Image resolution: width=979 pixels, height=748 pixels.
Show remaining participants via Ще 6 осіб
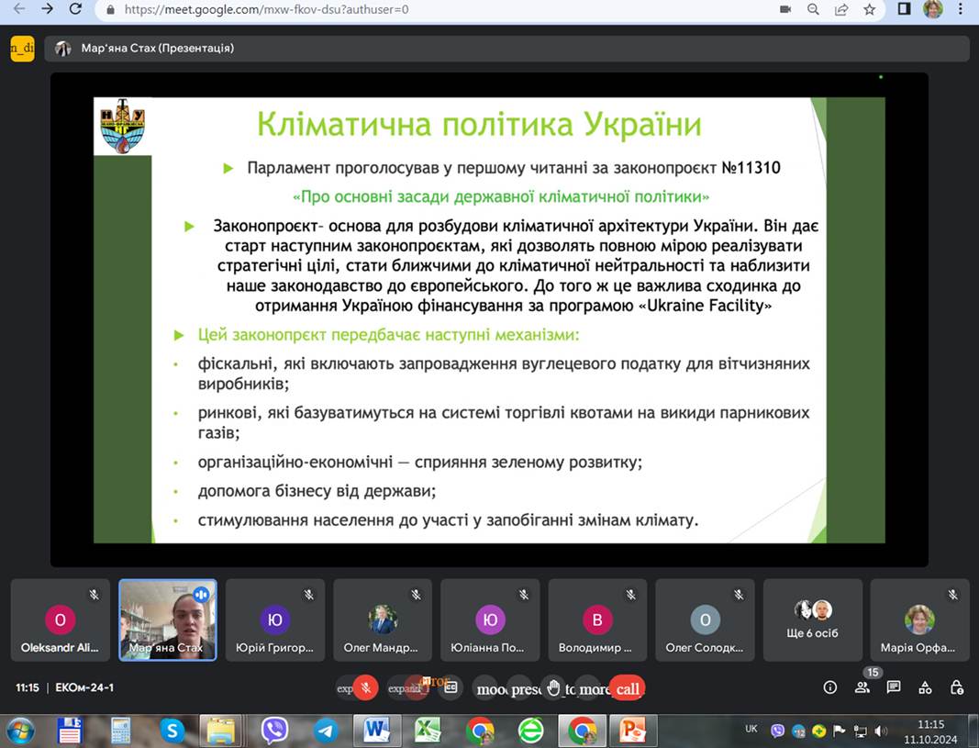coord(812,620)
